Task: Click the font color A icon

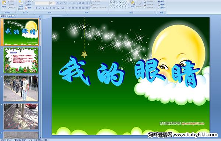Action: (x=63, y=8)
